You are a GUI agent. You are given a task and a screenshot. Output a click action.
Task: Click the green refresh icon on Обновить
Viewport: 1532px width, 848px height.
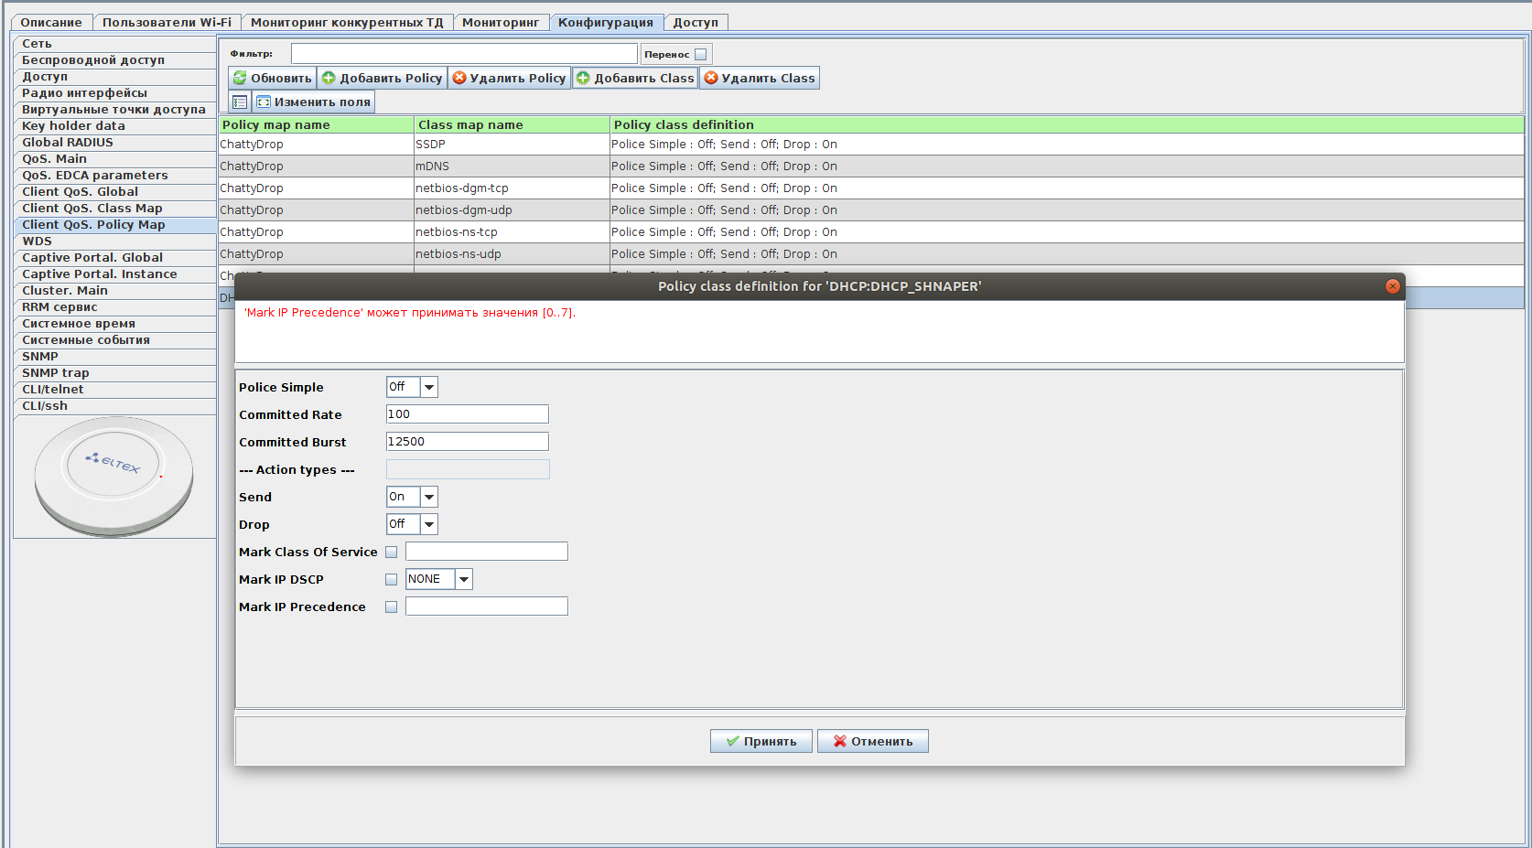click(240, 78)
